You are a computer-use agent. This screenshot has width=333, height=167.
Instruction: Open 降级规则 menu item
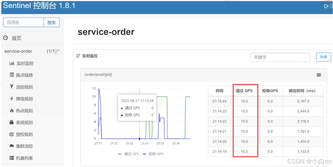coord(24,99)
